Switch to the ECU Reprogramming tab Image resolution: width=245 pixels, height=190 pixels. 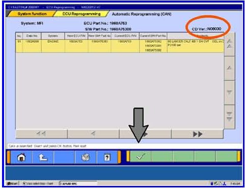coord(81,14)
